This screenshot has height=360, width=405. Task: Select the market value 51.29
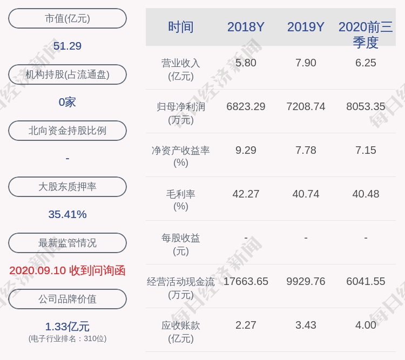(67, 46)
